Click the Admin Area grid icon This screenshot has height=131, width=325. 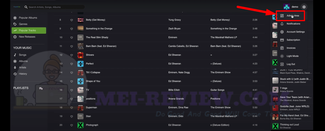pyautogui.click(x=282, y=16)
